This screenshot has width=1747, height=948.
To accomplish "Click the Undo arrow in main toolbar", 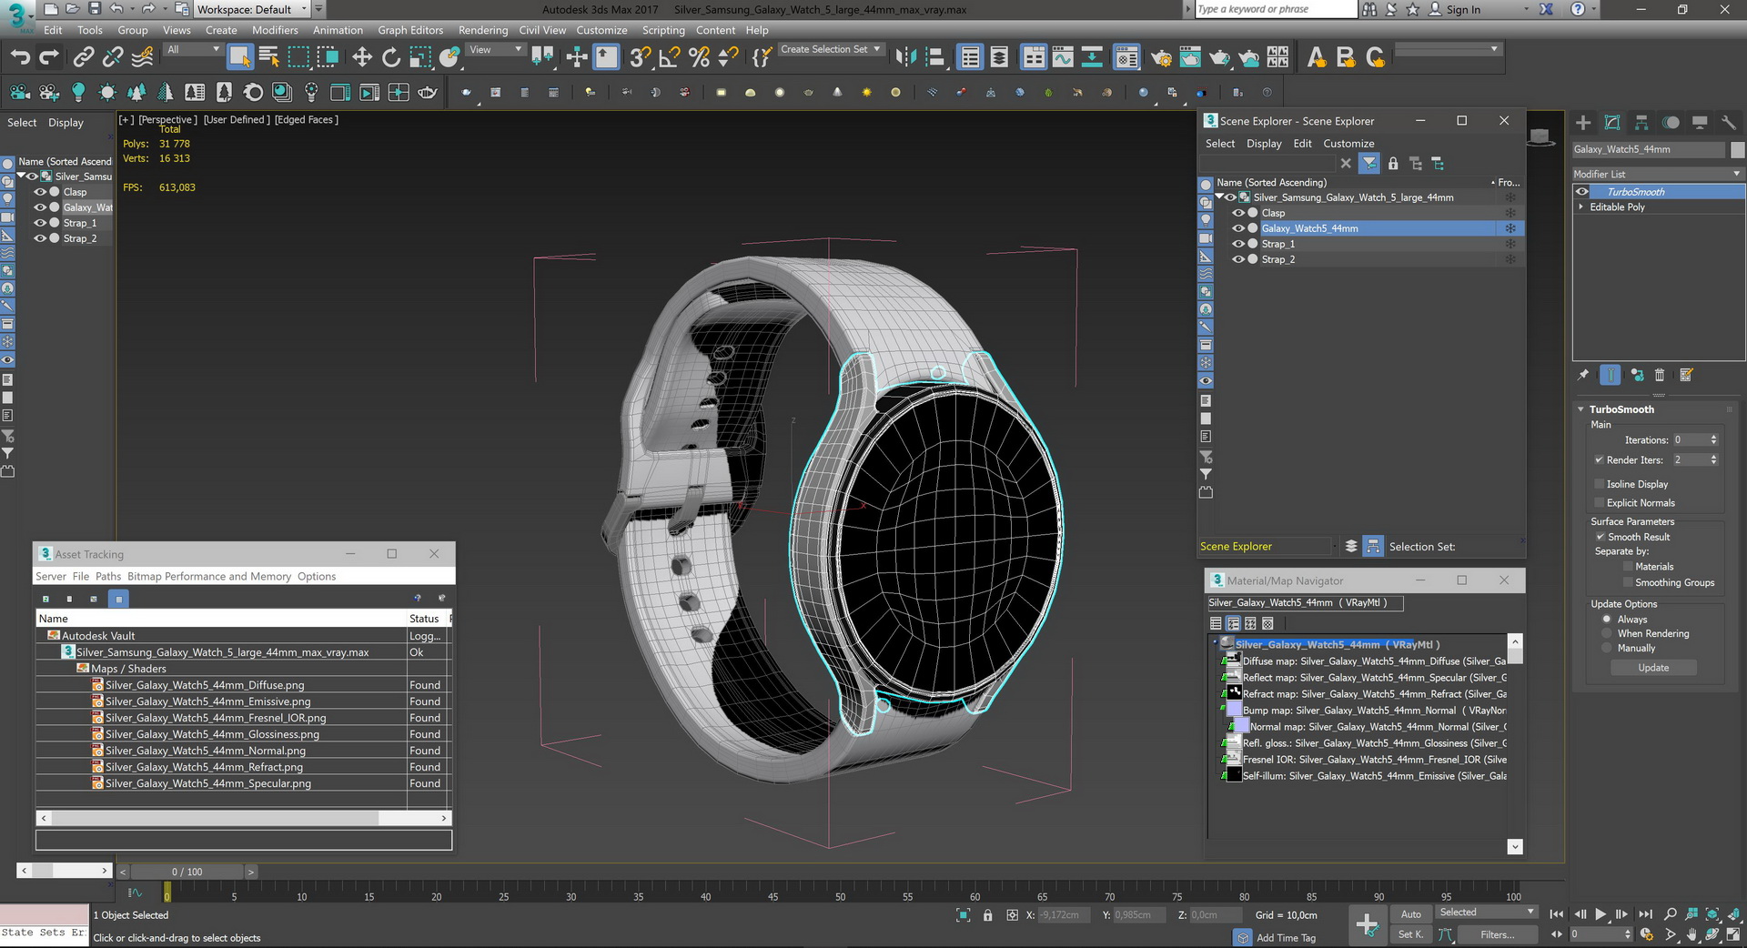I will click(20, 57).
